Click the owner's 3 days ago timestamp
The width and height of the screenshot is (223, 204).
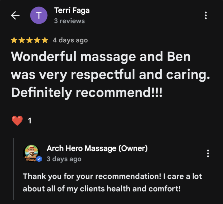point(64,159)
